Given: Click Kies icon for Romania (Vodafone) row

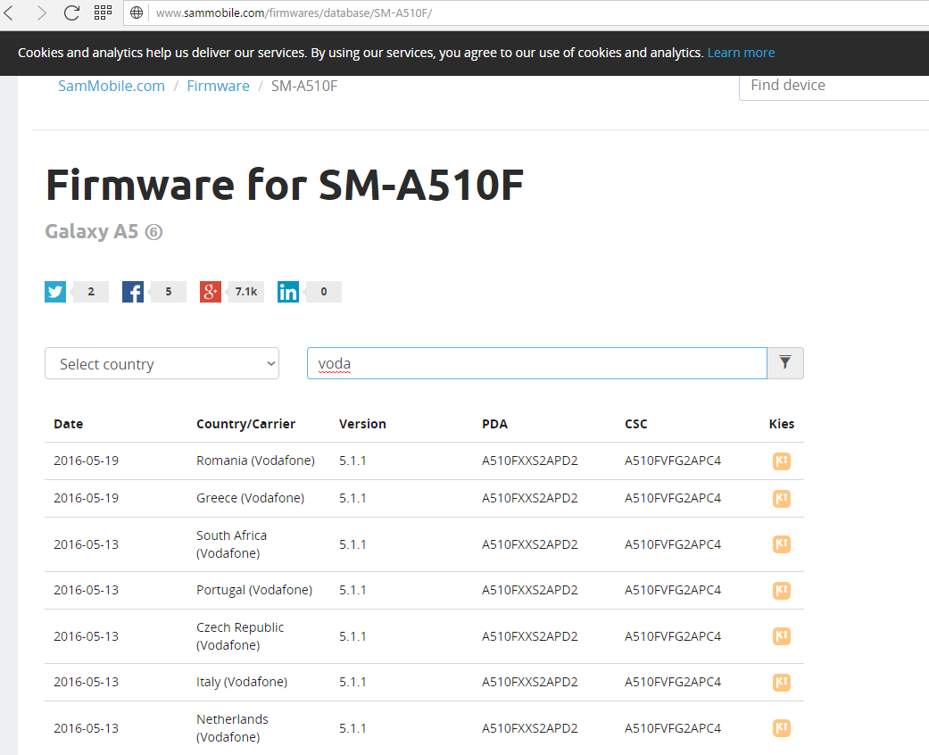Looking at the screenshot, I should click(782, 461).
